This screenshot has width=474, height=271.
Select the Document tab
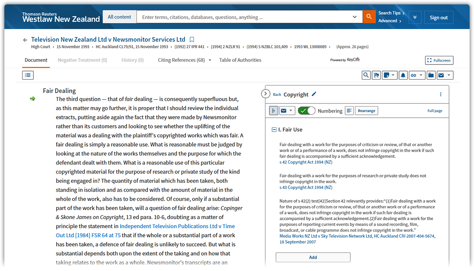click(36, 60)
